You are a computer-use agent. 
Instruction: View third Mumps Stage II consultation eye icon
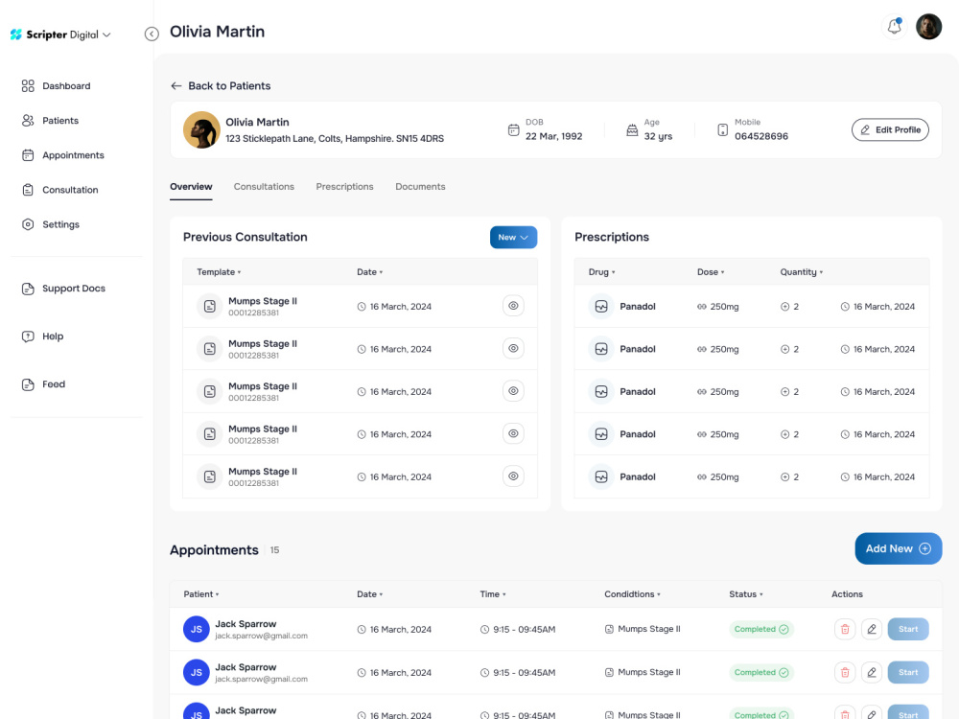513,391
